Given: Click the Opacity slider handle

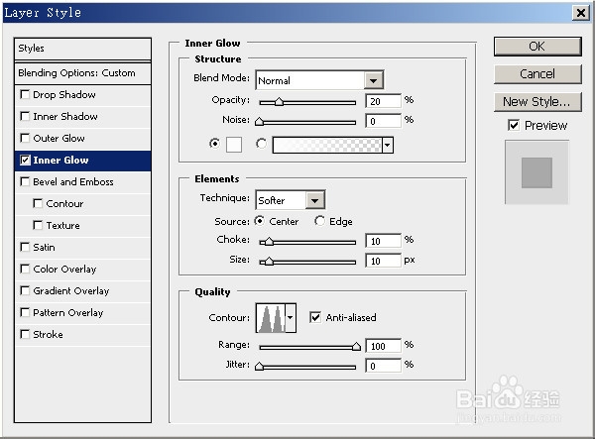Looking at the screenshot, I should pos(279,102).
